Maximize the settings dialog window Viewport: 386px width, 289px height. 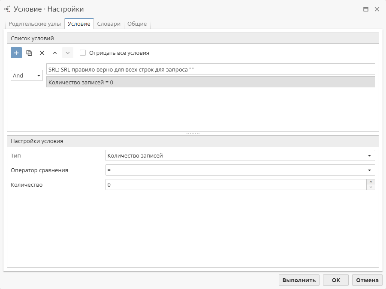(x=366, y=9)
